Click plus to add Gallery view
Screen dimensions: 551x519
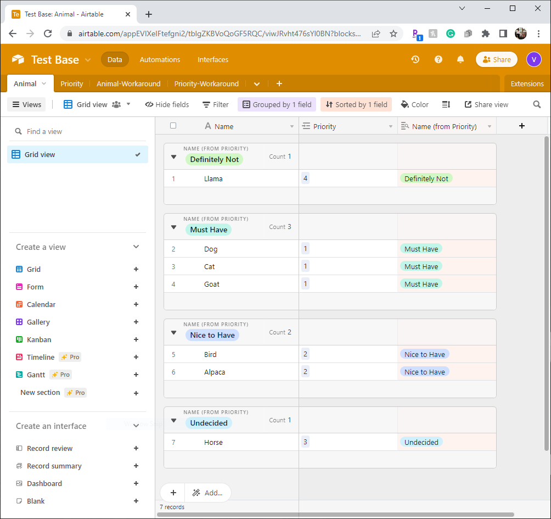[136, 322]
